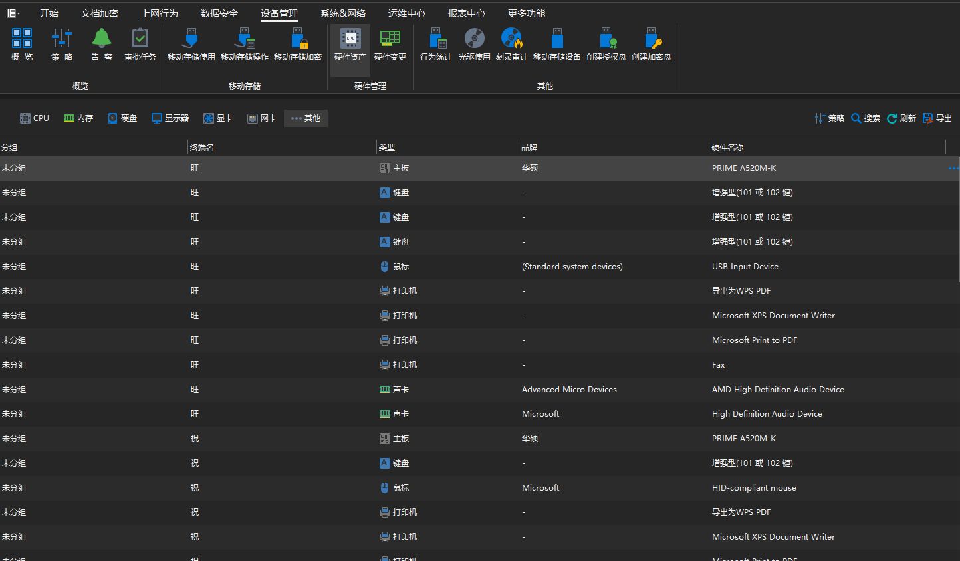
Task: Open 移动存储操作 in ribbon
Action: pos(245,45)
